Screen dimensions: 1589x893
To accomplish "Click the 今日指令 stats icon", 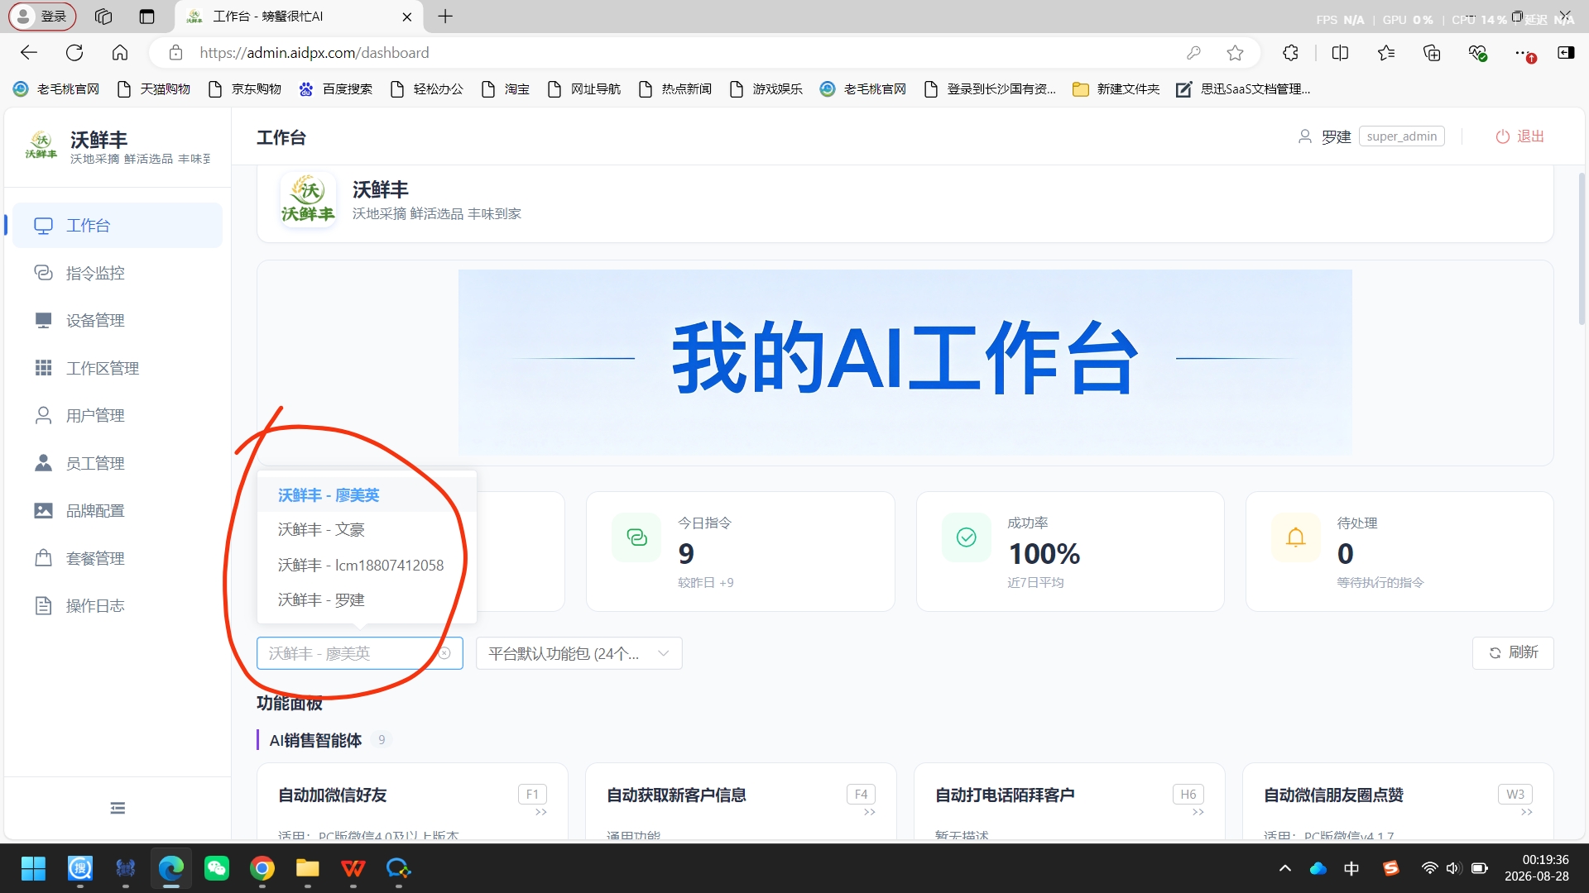I will [636, 537].
